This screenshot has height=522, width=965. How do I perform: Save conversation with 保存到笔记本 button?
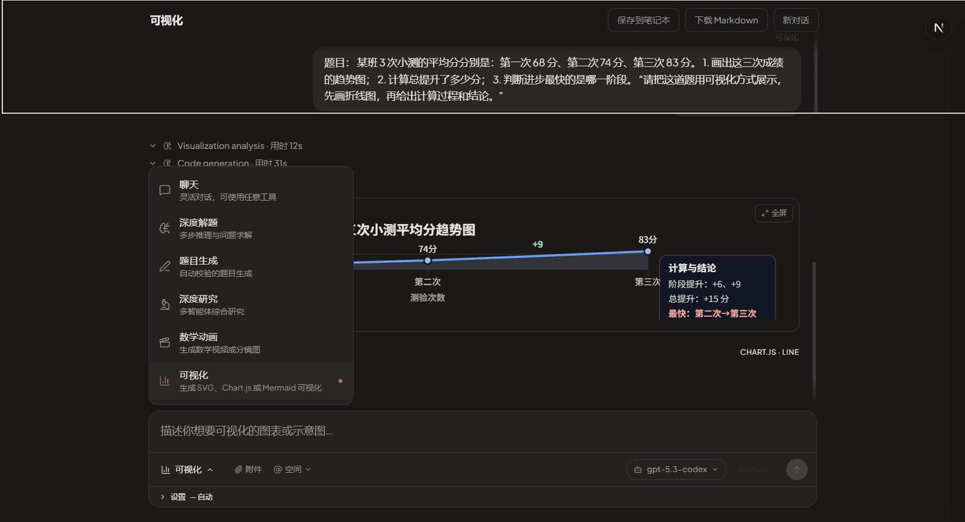click(x=643, y=20)
